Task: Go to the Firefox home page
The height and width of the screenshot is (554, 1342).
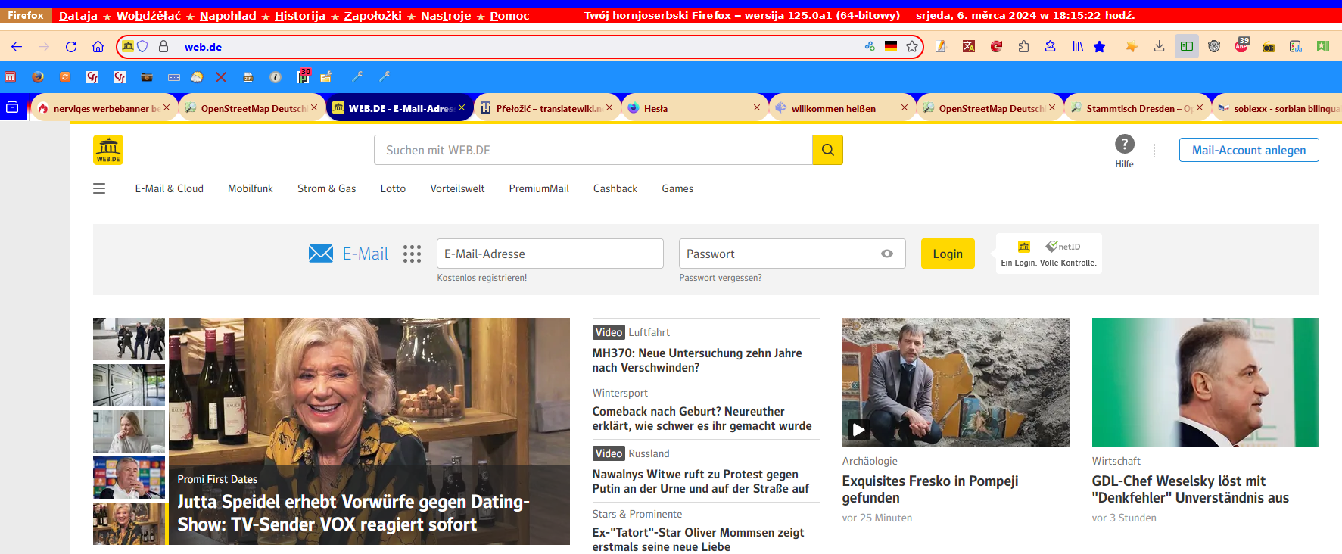Action: click(98, 47)
